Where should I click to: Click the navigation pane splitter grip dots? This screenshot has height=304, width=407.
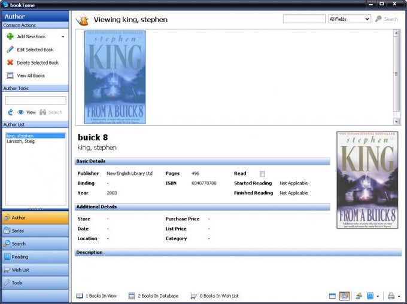pyautogui.click(x=35, y=210)
